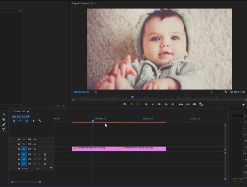
Task: Step forward one frame
Action: 166,104
